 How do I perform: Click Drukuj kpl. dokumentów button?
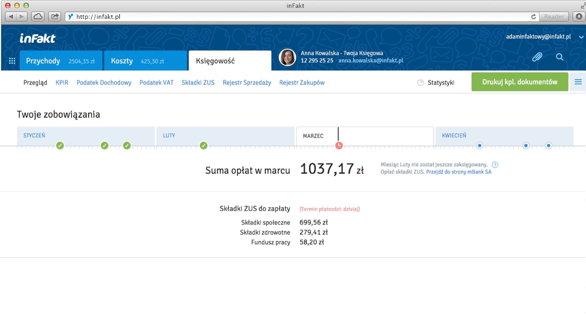click(519, 82)
